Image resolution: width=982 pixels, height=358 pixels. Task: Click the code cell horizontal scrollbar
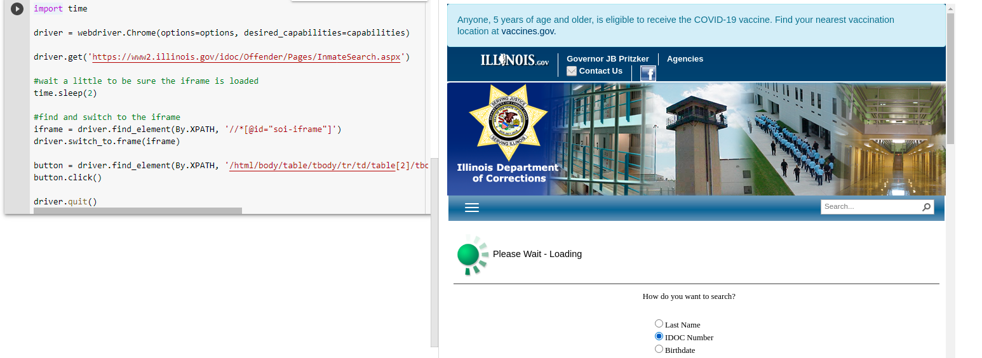click(x=138, y=211)
